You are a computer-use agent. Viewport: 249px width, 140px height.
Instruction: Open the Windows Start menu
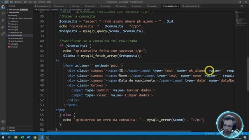(x=3, y=137)
